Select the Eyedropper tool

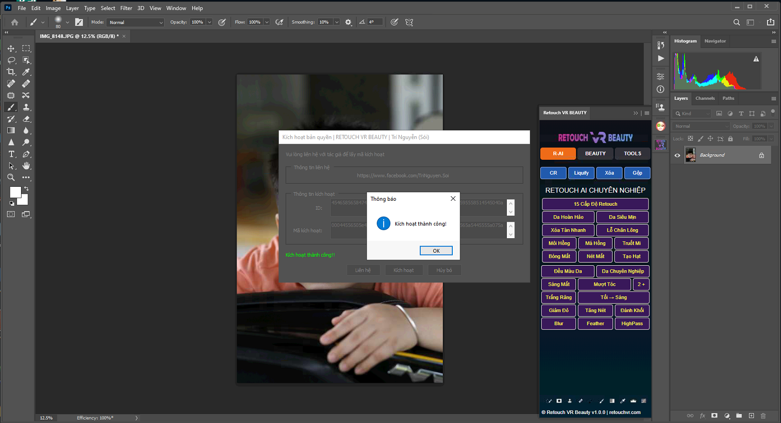pos(26,72)
